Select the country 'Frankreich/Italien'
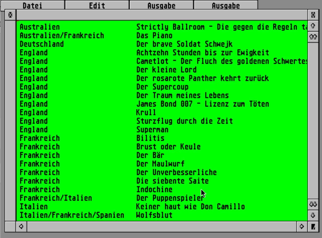 (56, 198)
